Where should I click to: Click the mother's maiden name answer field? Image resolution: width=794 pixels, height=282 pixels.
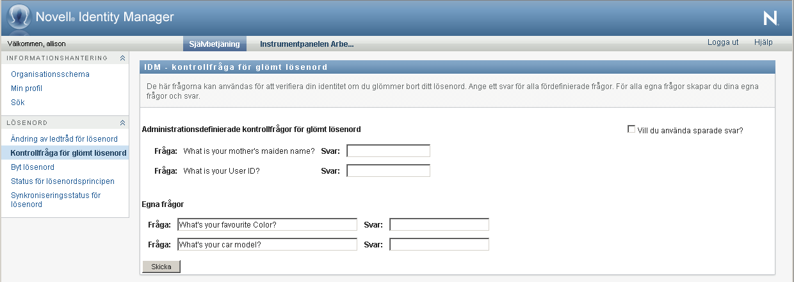point(388,151)
